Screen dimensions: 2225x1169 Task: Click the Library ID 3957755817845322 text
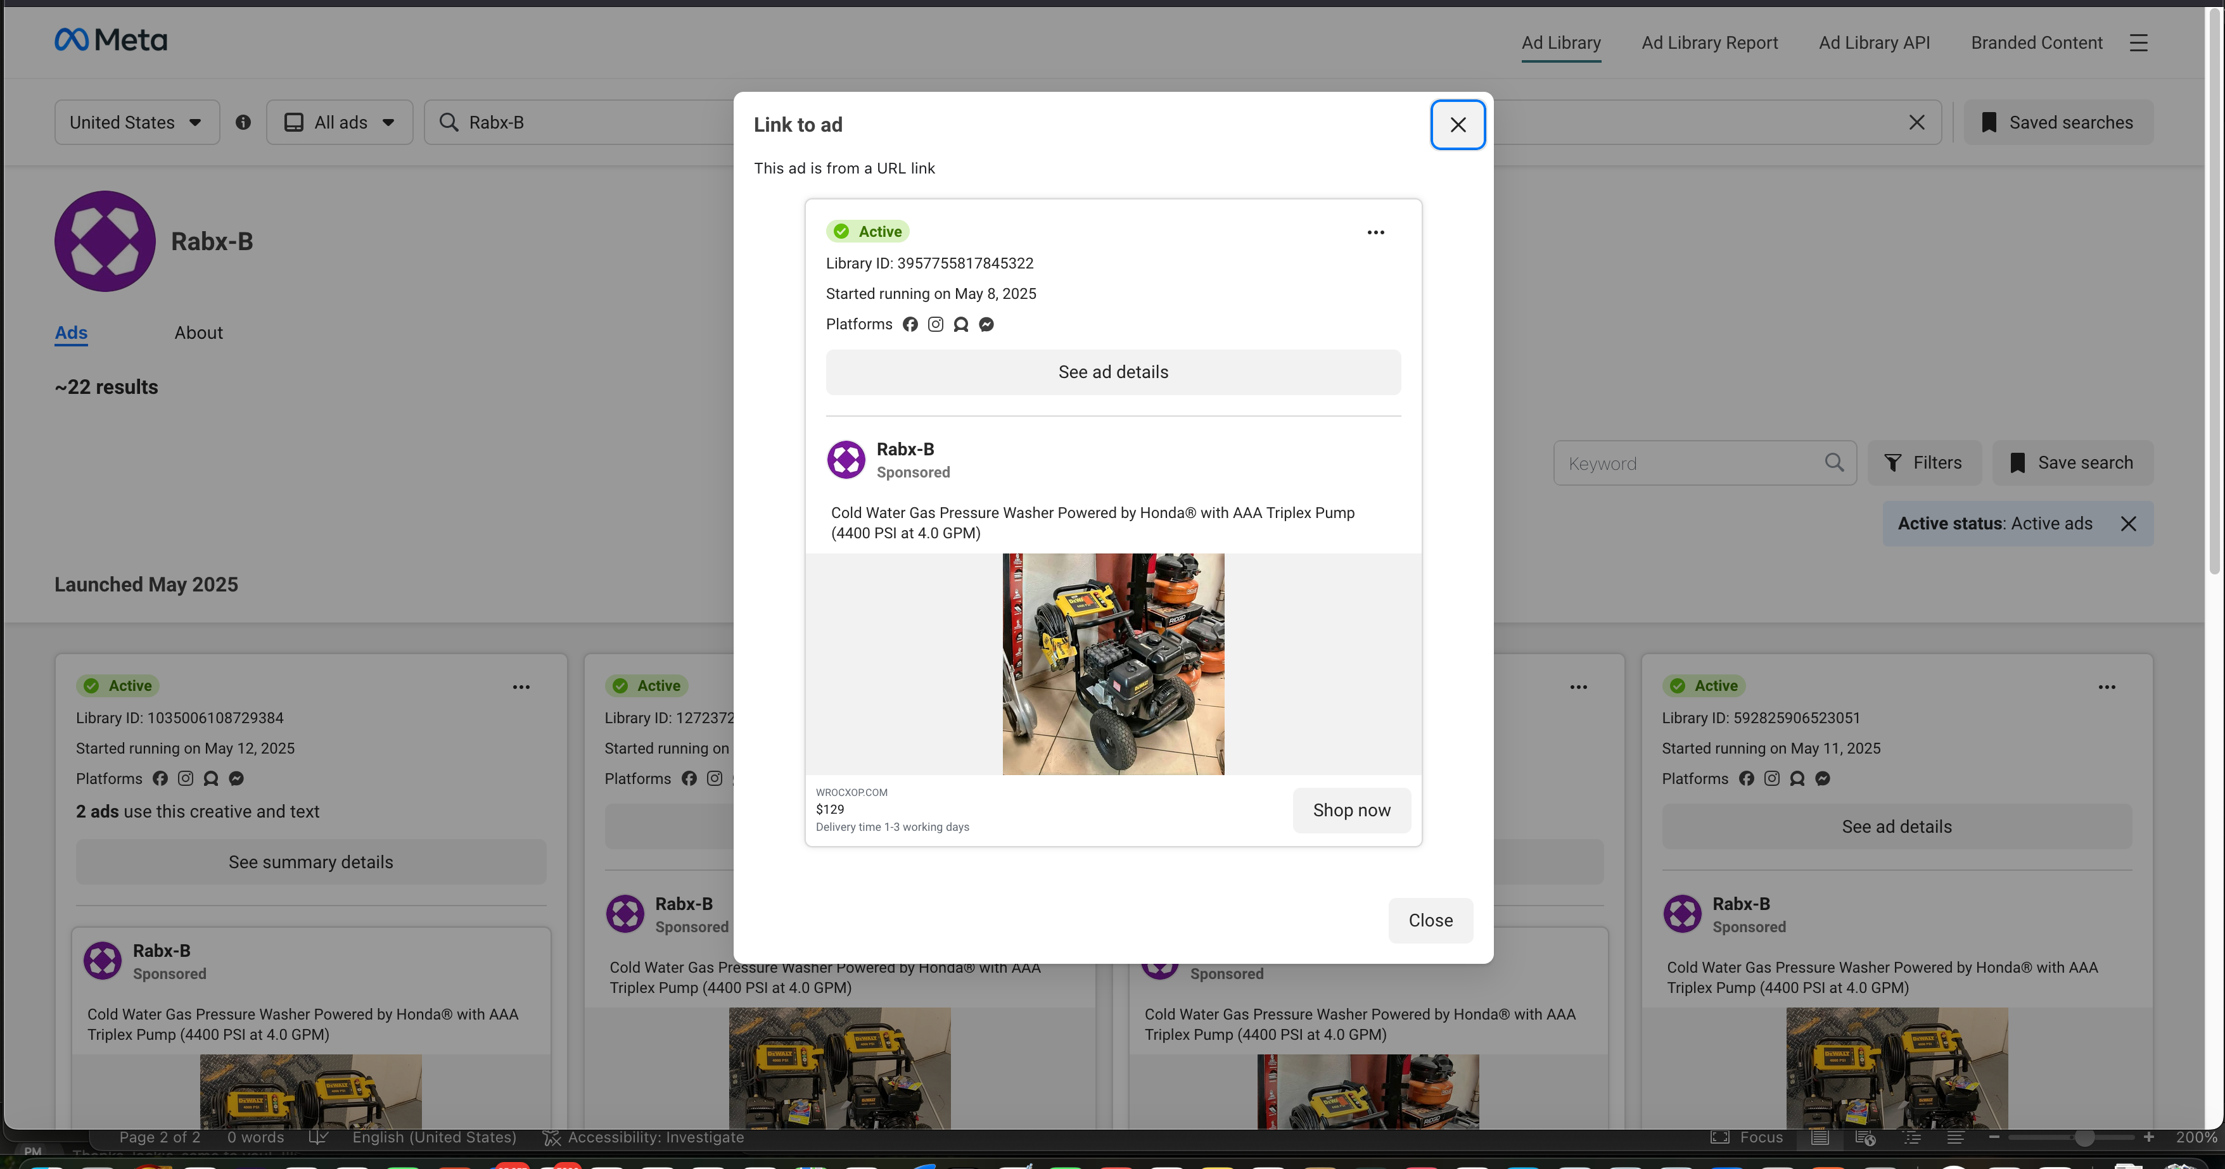click(x=929, y=263)
